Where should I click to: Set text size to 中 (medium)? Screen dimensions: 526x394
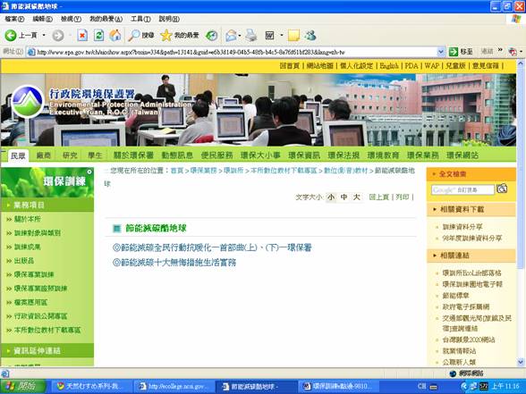tap(344, 197)
